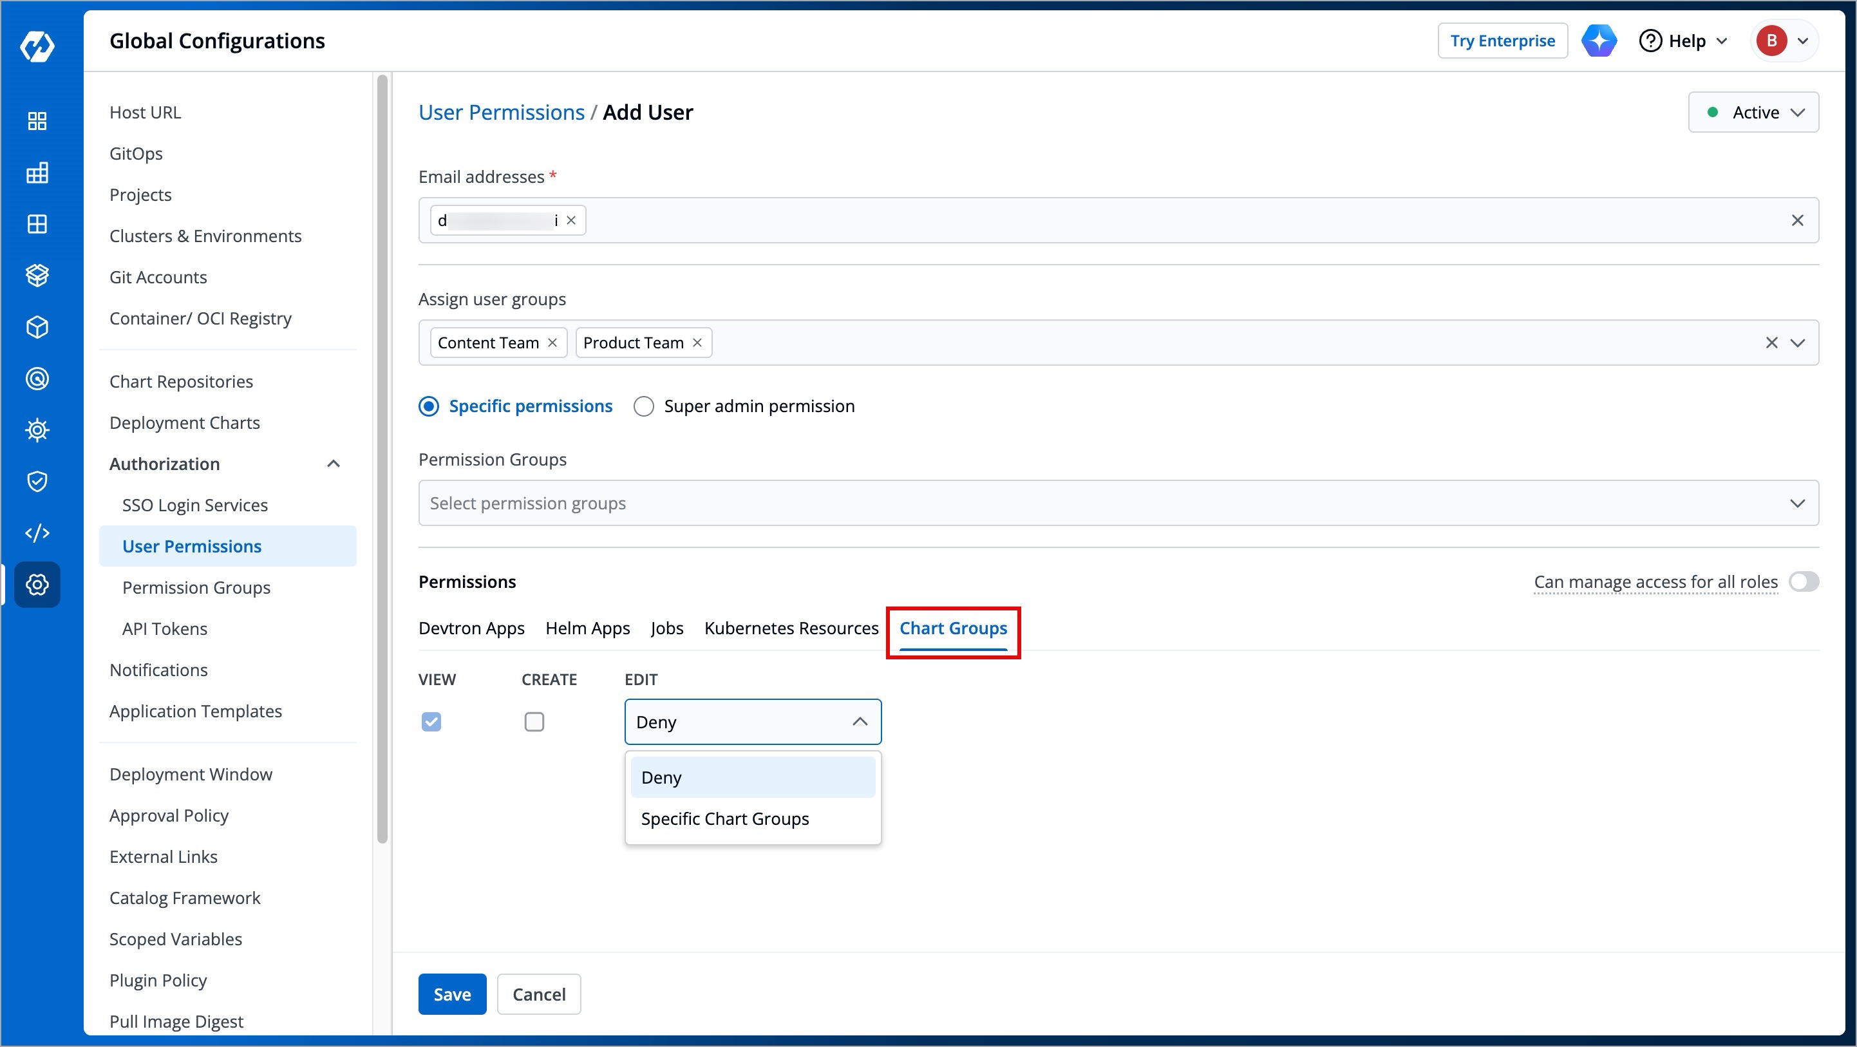Switch to the Helm Apps tab
The image size is (1857, 1047).
point(587,628)
